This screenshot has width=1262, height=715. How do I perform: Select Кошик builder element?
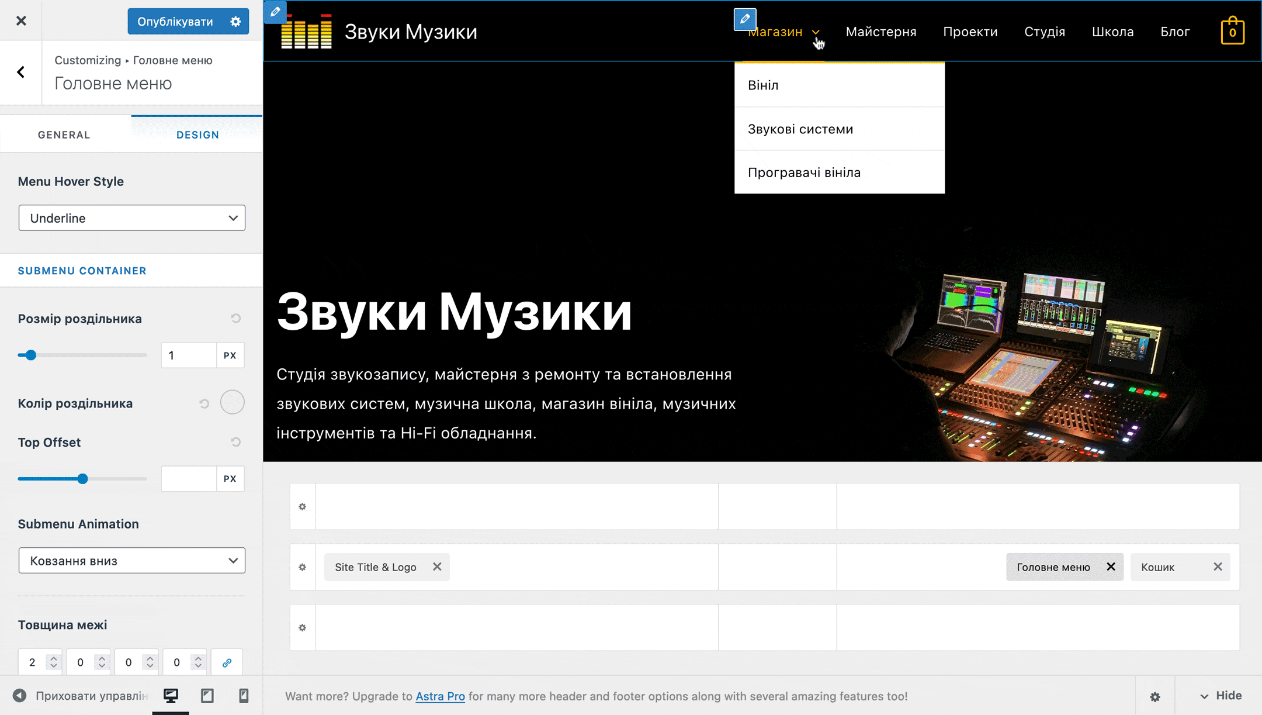[1158, 567]
